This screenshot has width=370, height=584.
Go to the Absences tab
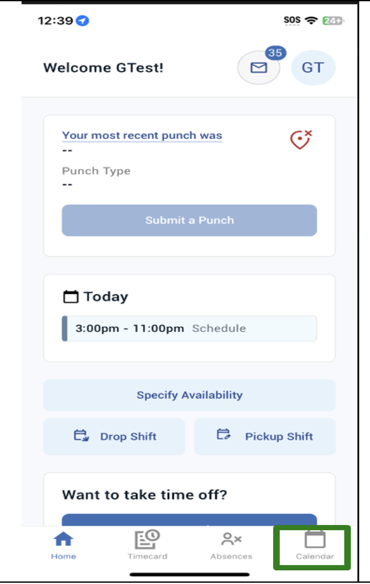tap(231, 545)
